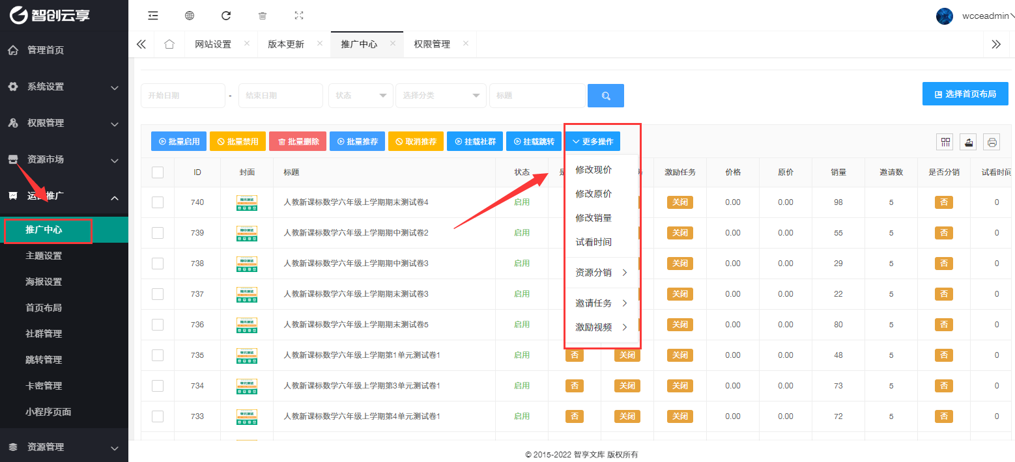Open the 状态 status dropdown filter
The height and width of the screenshot is (462, 1015).
pyautogui.click(x=360, y=96)
